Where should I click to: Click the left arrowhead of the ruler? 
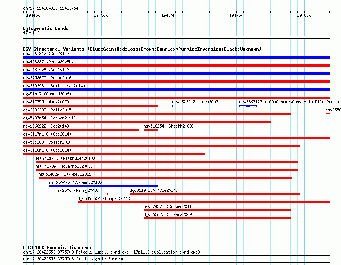click(x=24, y=12)
